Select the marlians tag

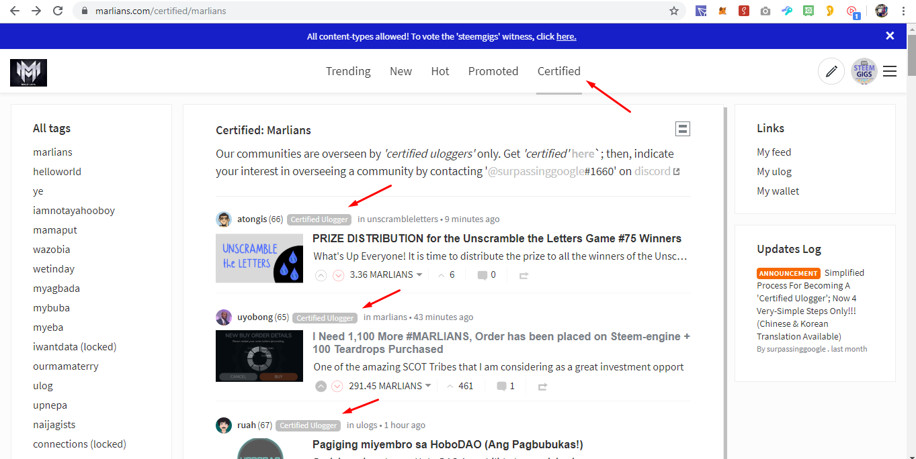point(52,152)
